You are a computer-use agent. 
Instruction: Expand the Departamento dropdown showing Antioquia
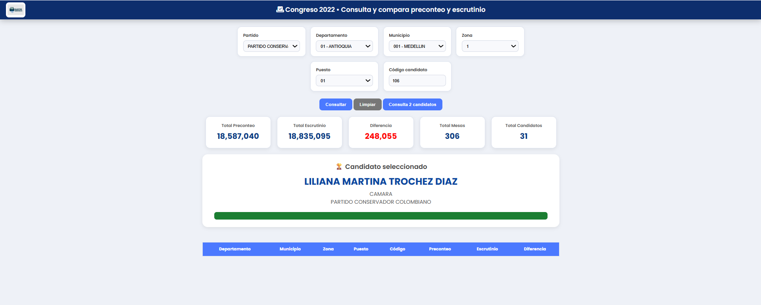344,46
